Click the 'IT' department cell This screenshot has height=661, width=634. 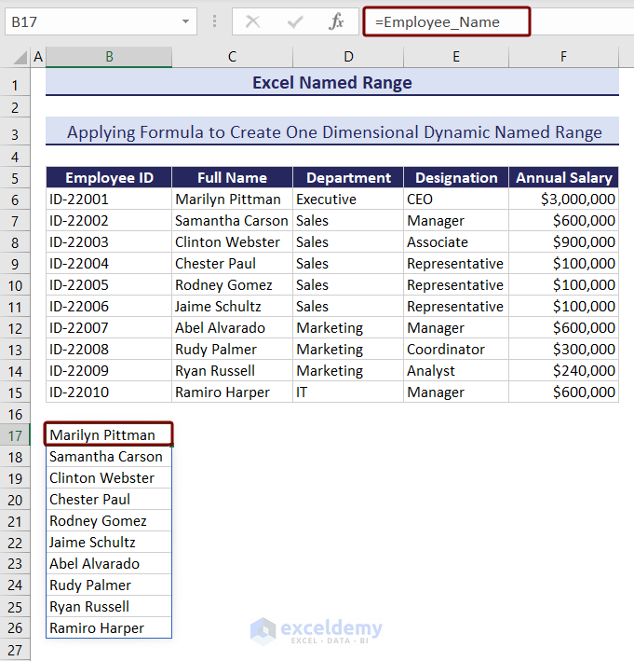click(x=348, y=392)
